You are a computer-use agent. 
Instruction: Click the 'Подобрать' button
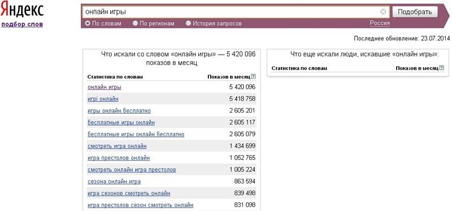415,12
